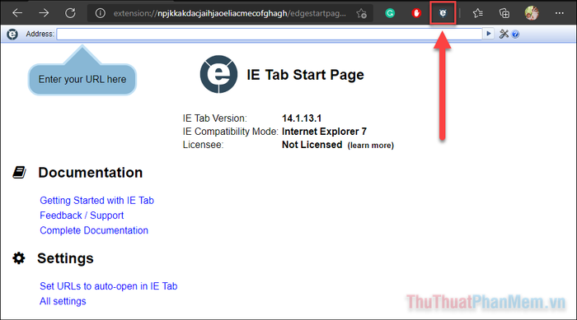Click the IE Compatibility Mode label
Image resolution: width=577 pixels, height=320 pixels.
coord(230,132)
